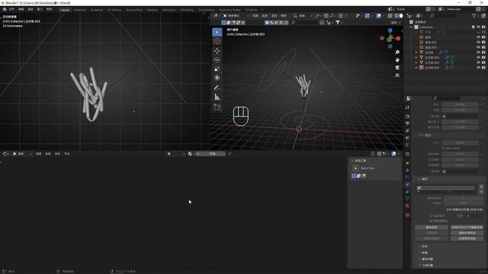
Task: Toggle the upper checkbox in Cache panel
Action: (431, 216)
